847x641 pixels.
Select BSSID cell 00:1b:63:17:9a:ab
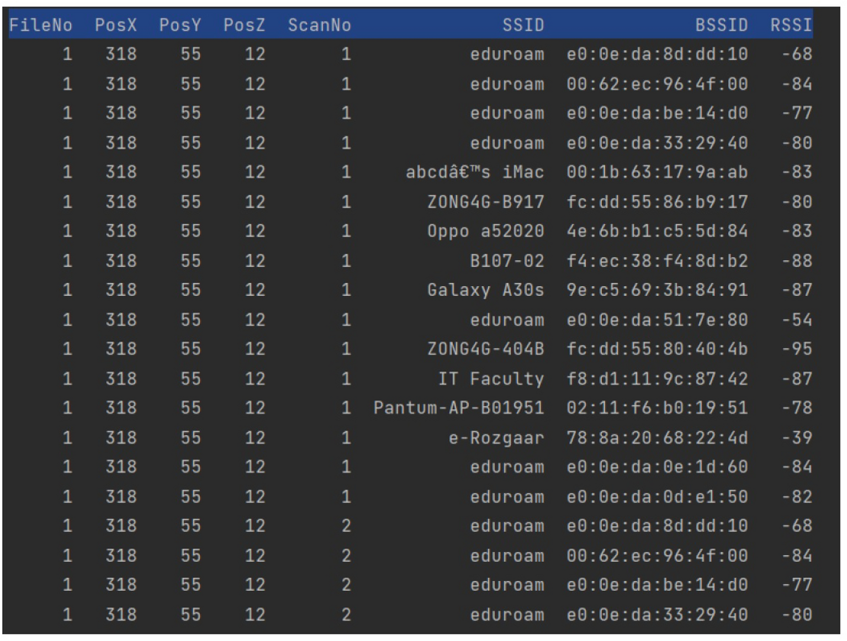657,172
